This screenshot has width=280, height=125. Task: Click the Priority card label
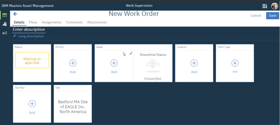tap(59, 47)
